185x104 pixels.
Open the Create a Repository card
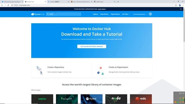click(61, 70)
